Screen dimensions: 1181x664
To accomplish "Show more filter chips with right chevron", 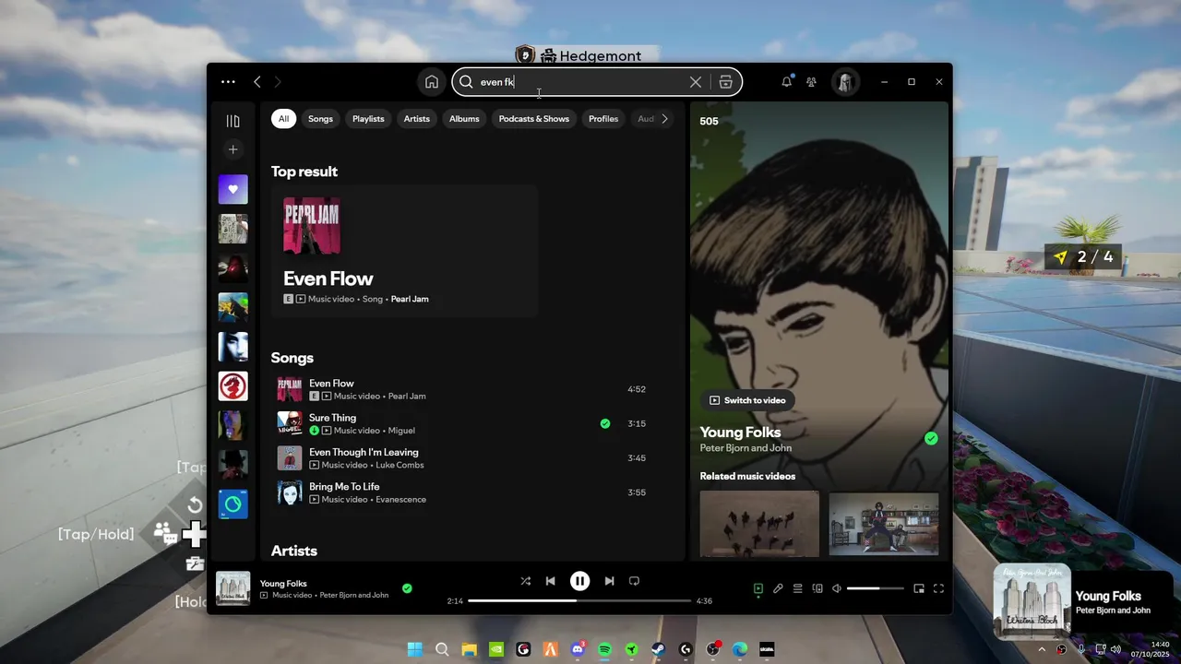I will [x=664, y=119].
